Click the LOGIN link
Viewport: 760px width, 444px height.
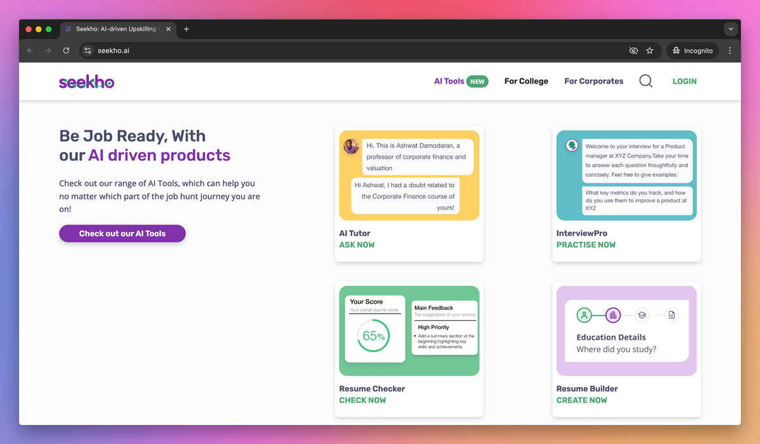tap(685, 81)
